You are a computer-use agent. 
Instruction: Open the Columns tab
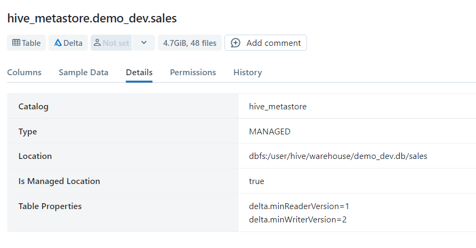[x=24, y=73]
